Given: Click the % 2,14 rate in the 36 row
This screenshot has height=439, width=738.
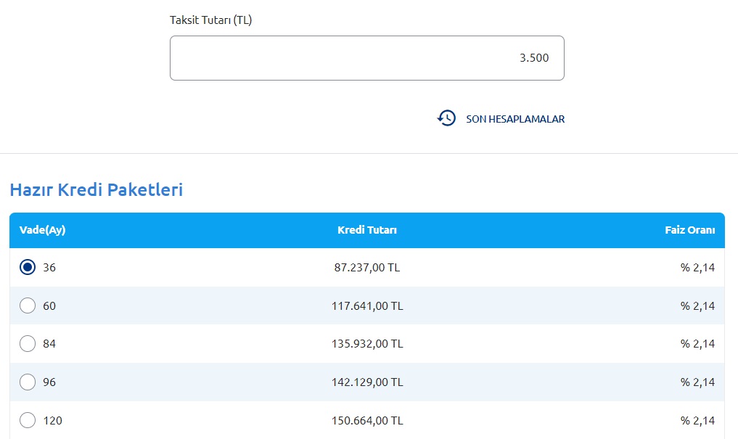Looking at the screenshot, I should pyautogui.click(x=697, y=268).
